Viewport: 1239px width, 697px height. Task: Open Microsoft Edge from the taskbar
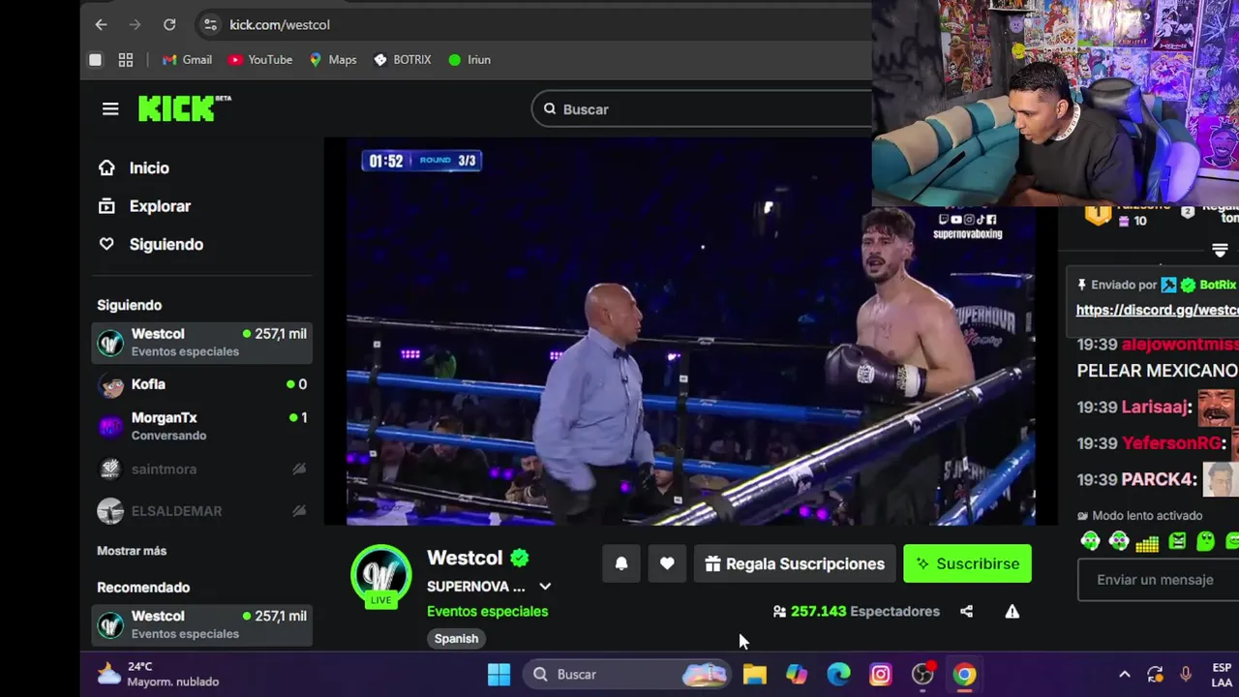(838, 674)
